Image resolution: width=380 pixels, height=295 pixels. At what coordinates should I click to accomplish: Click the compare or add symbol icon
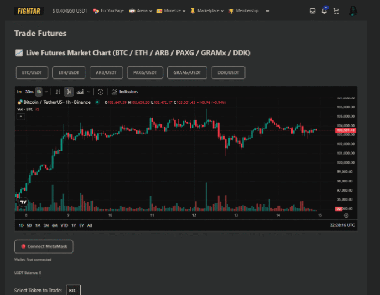pyautogui.click(x=100, y=92)
